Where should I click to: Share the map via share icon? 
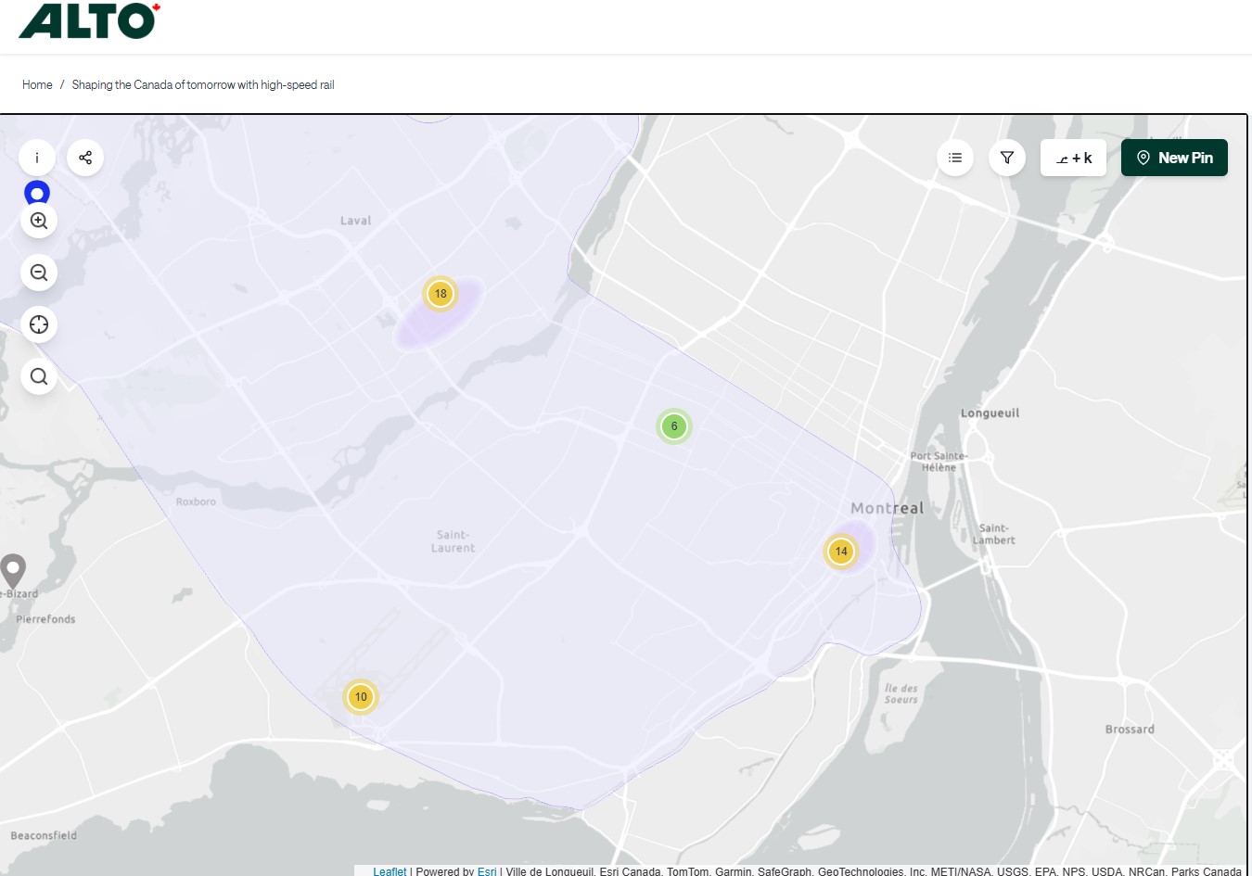click(85, 158)
